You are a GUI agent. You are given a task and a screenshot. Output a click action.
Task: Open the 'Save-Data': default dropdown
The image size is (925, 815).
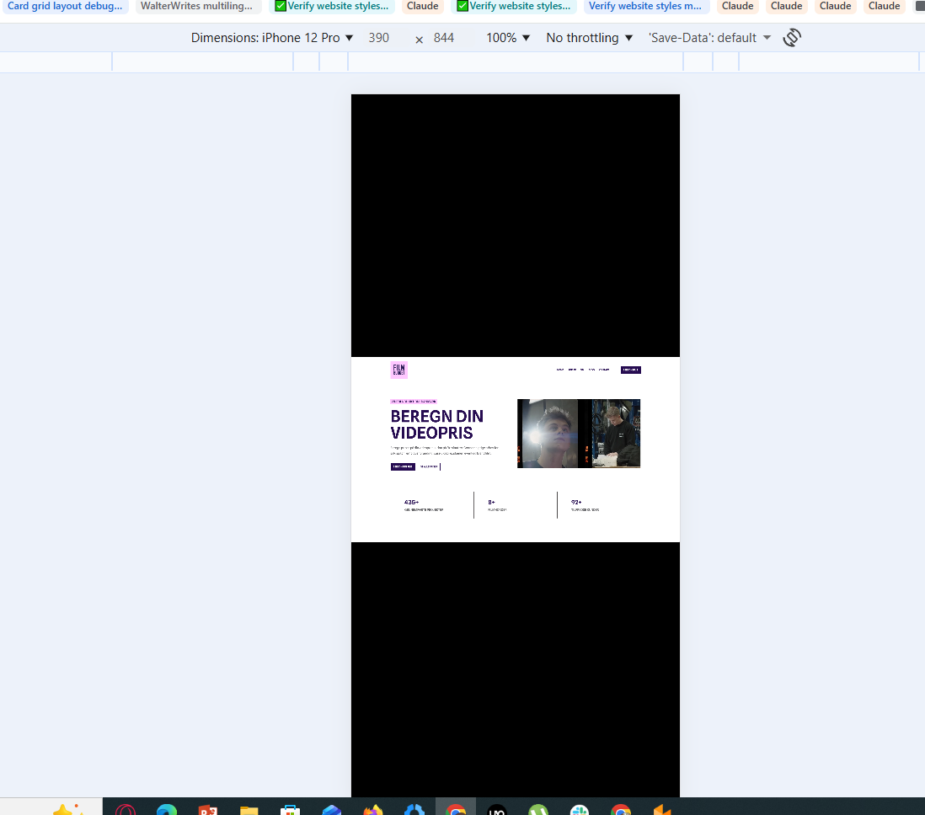(x=709, y=38)
